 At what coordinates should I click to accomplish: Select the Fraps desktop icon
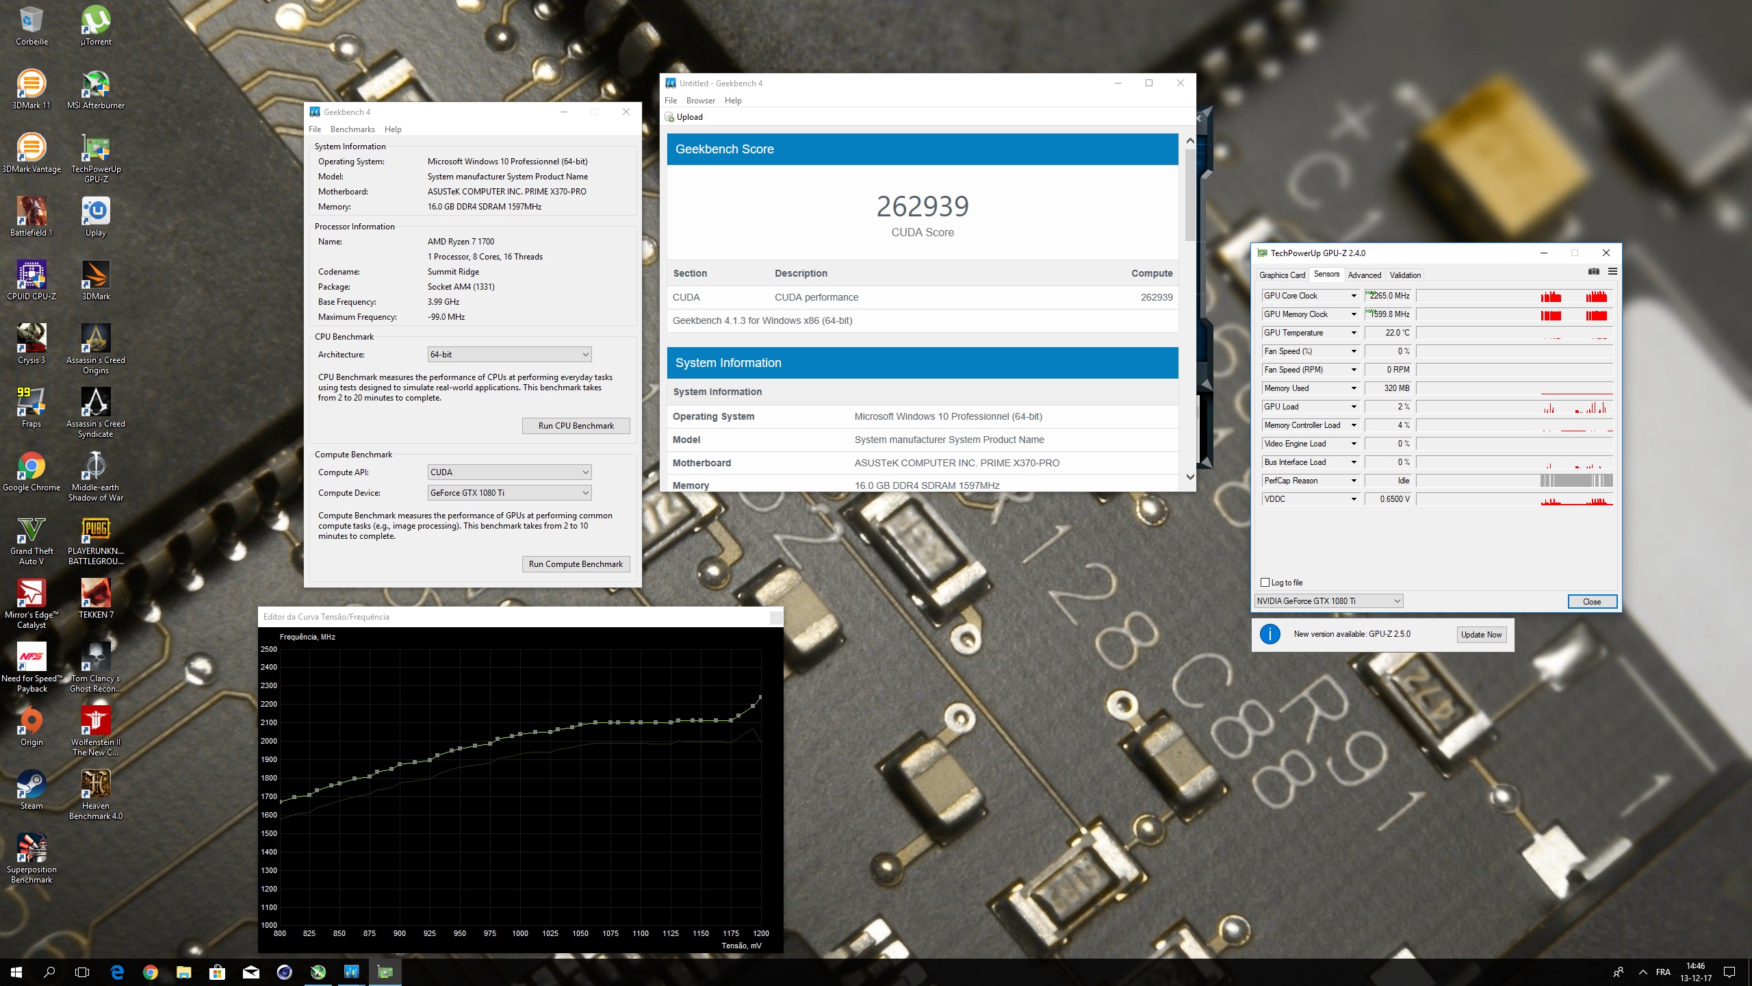click(31, 408)
